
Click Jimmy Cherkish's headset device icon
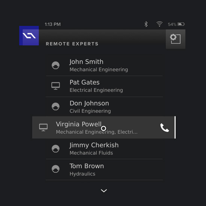point(55,149)
